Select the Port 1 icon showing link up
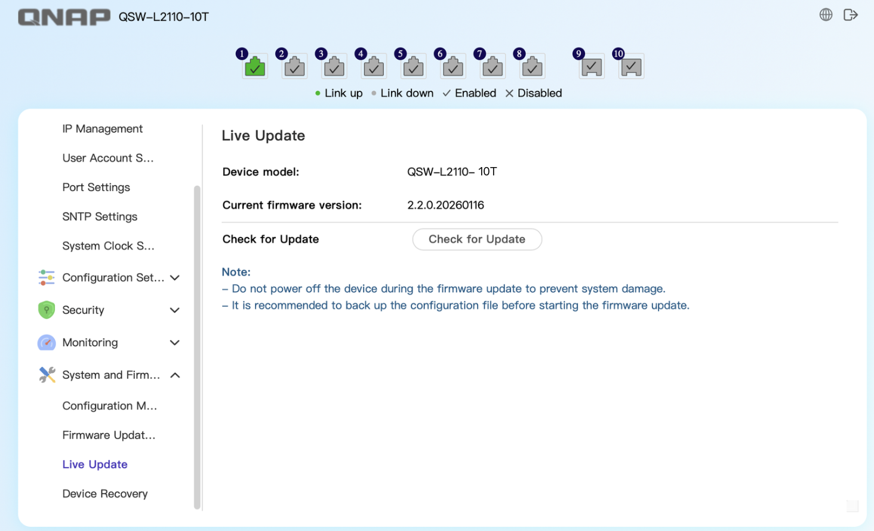Viewport: 874px width, 531px height. 254,67
